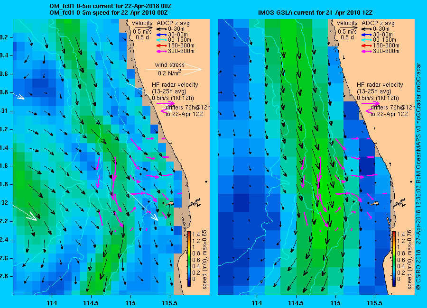The height and width of the screenshot is (308, 427).
Task: Click longitude label 114 under right map
Action: (x=257, y=303)
